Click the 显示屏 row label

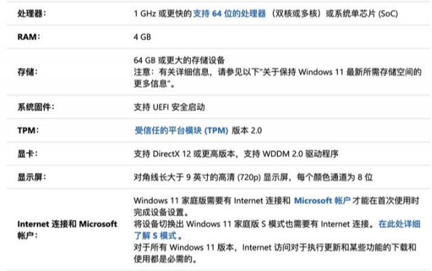pyautogui.click(x=31, y=177)
